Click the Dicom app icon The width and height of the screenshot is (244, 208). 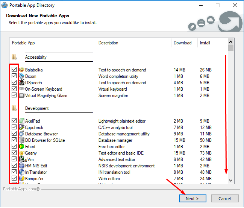tap(22, 76)
